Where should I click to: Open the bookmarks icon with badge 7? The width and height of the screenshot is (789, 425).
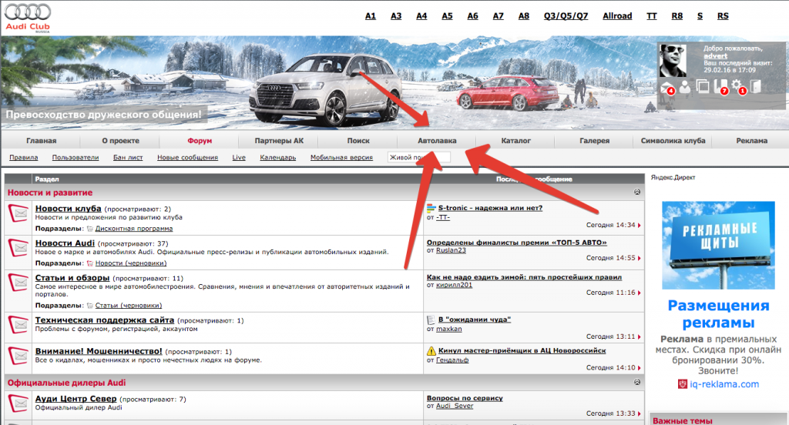[x=721, y=86]
